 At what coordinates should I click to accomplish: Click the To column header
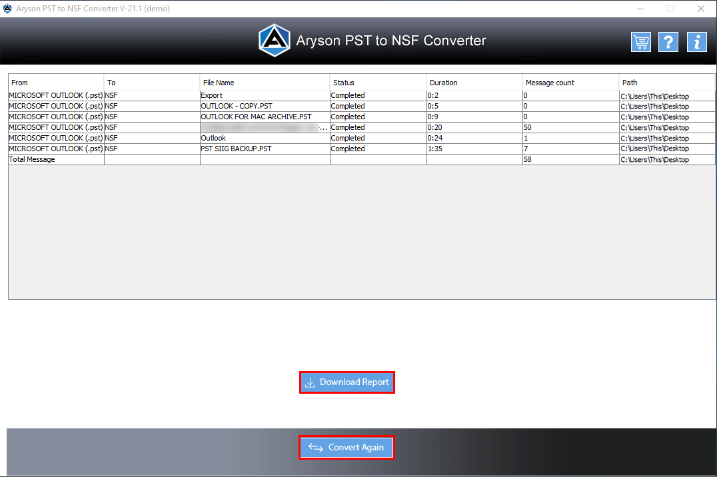pyautogui.click(x=153, y=83)
